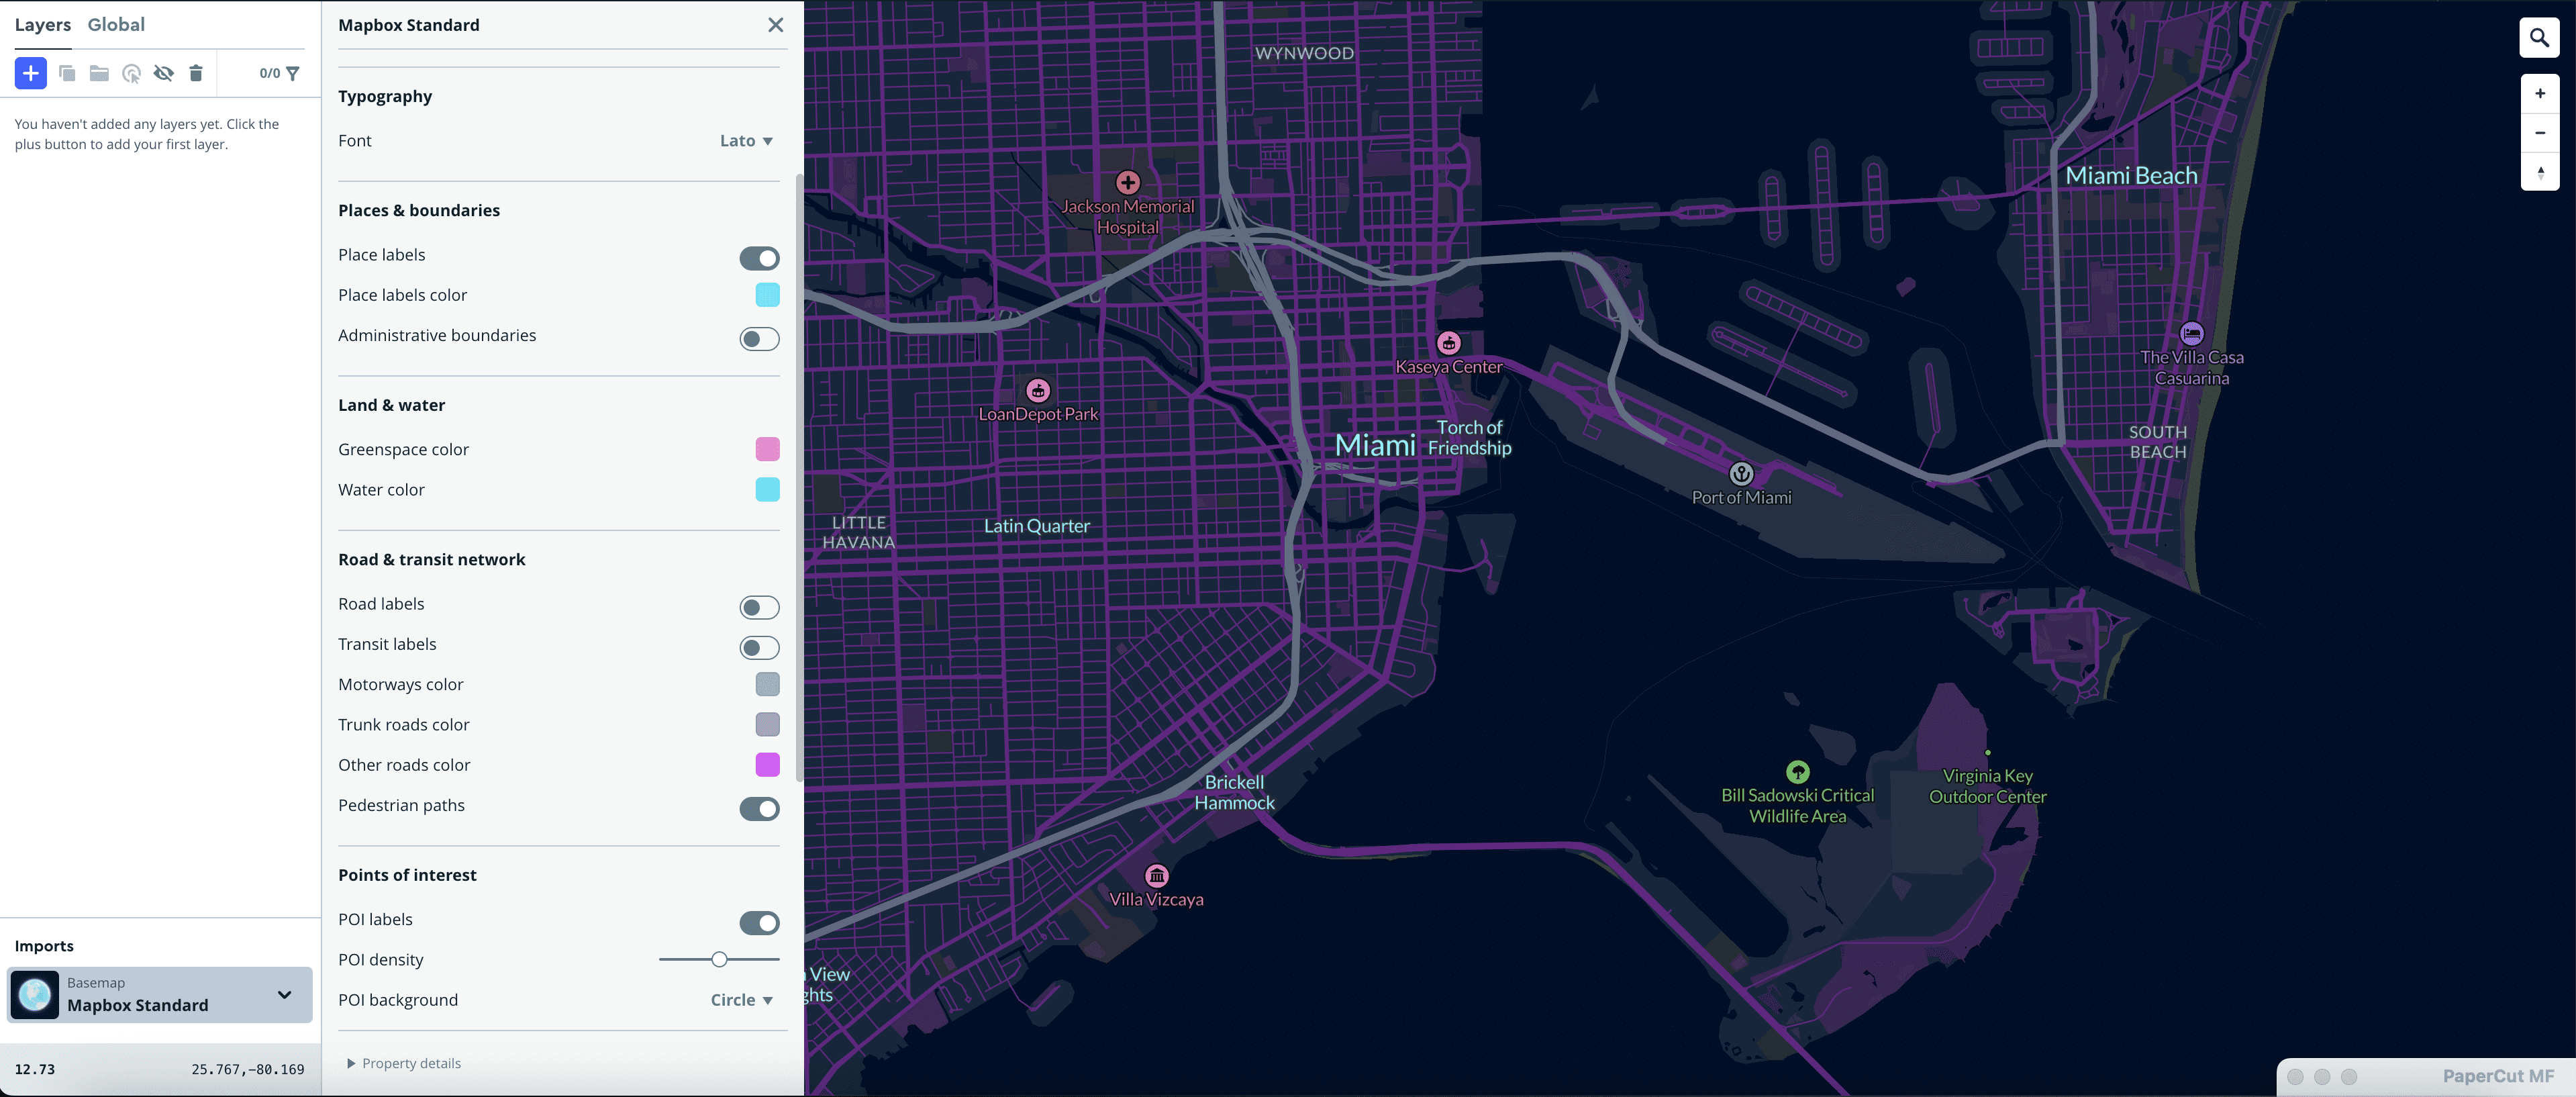The width and height of the screenshot is (2576, 1097).
Task: Delete selected layers with the trash icon
Action: pos(196,73)
